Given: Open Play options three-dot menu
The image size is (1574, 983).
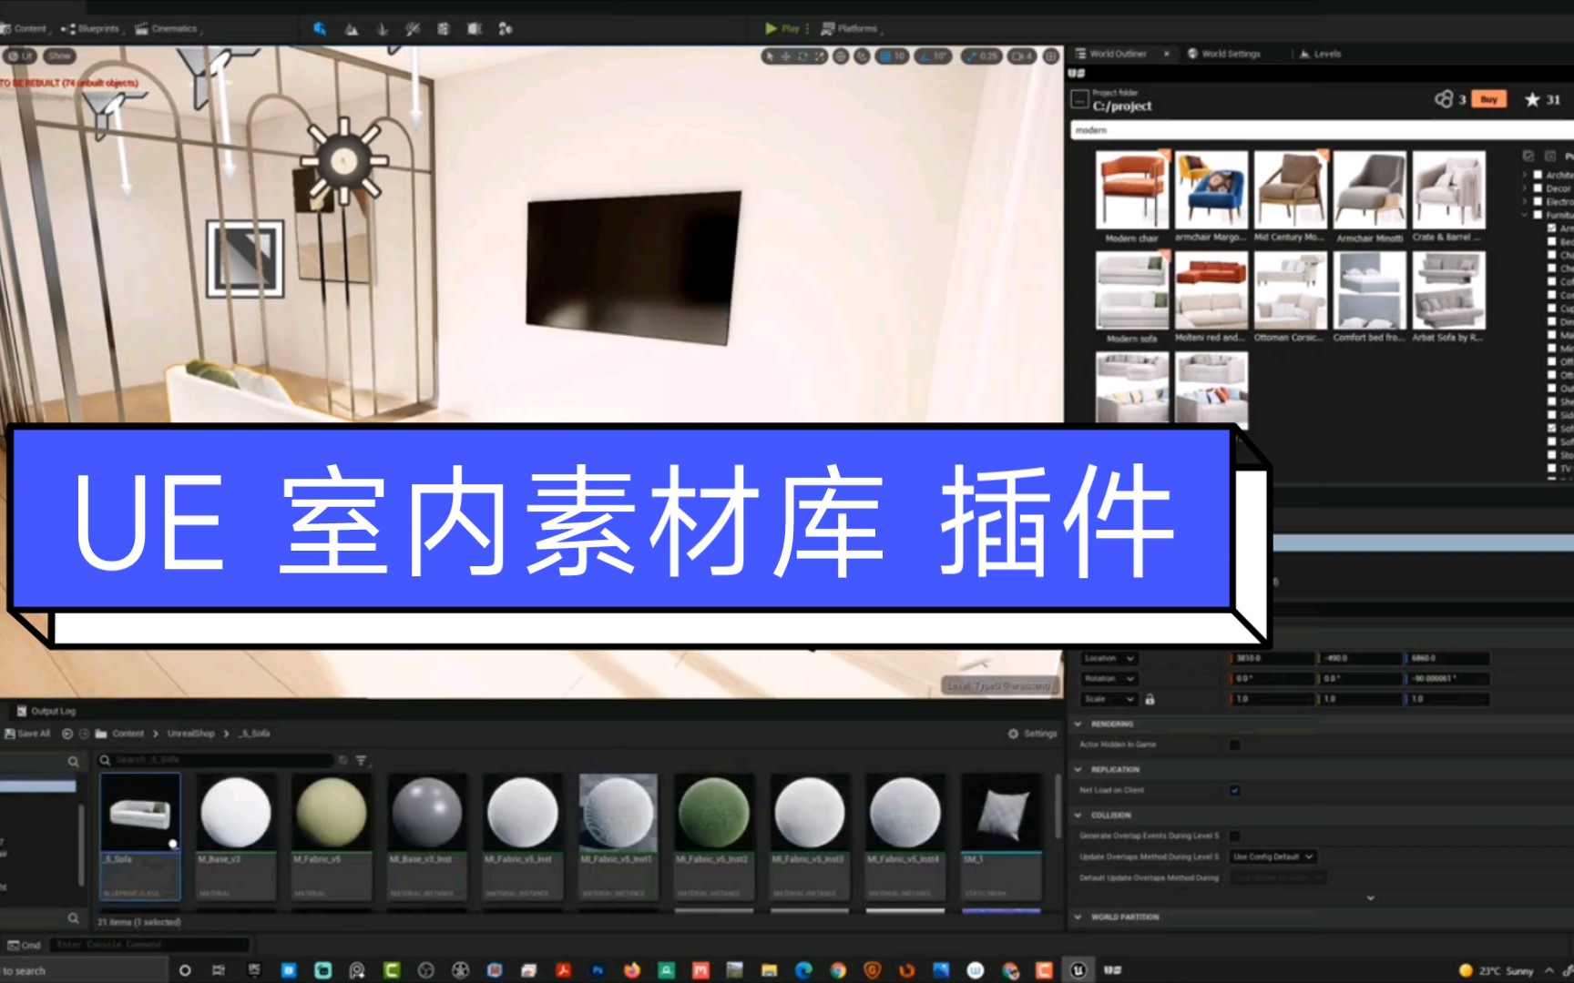Looking at the screenshot, I should coord(807,28).
